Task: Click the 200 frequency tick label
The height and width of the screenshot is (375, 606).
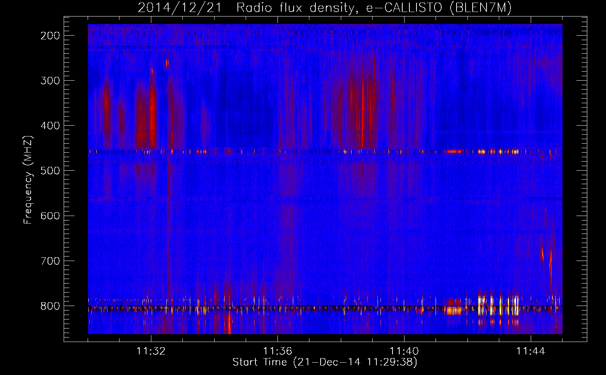Action: [50, 36]
